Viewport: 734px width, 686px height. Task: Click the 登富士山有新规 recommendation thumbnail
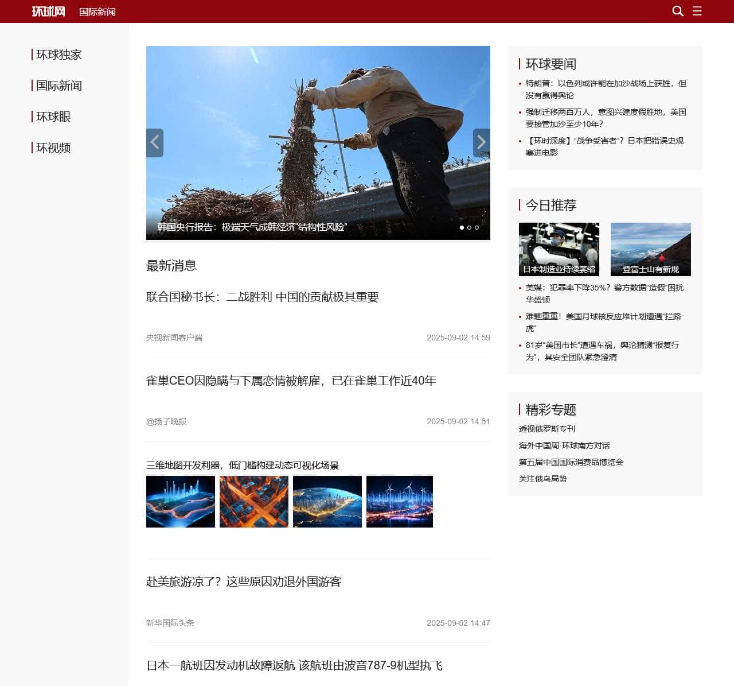click(651, 249)
